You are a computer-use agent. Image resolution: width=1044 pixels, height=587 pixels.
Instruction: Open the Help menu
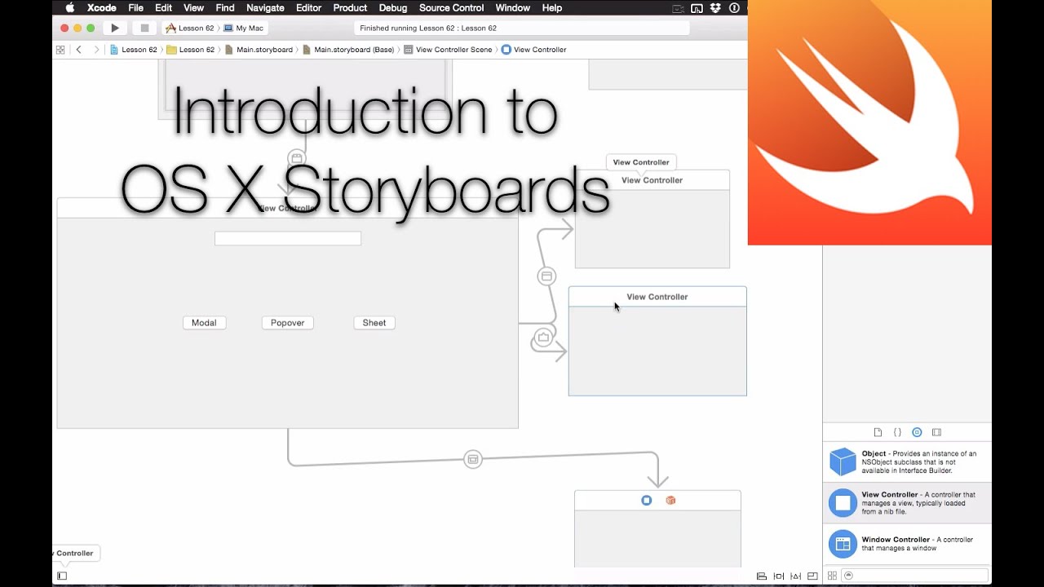[x=552, y=7]
